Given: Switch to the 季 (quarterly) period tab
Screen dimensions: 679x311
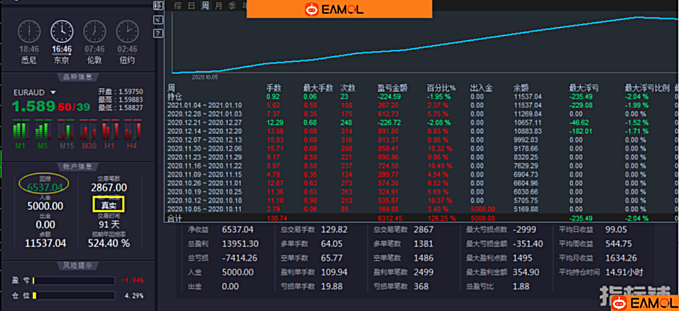Looking at the screenshot, I should pos(233,6).
